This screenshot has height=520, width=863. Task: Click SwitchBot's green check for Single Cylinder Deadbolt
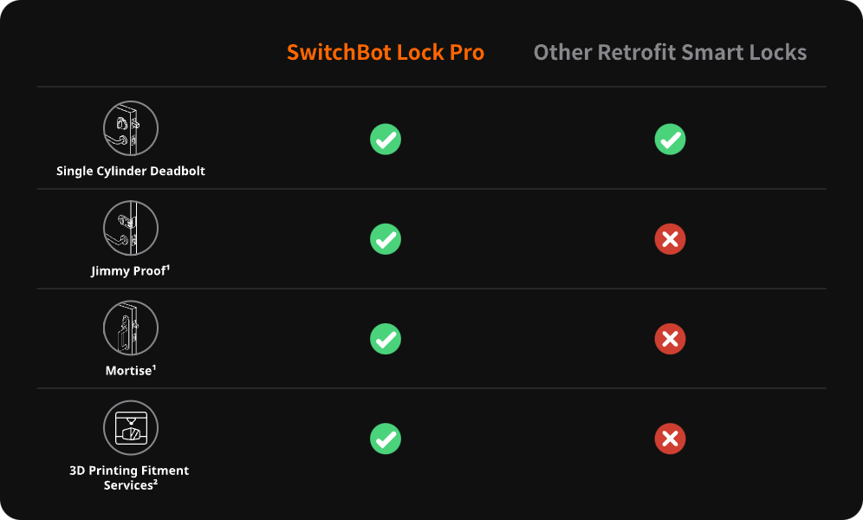click(386, 139)
